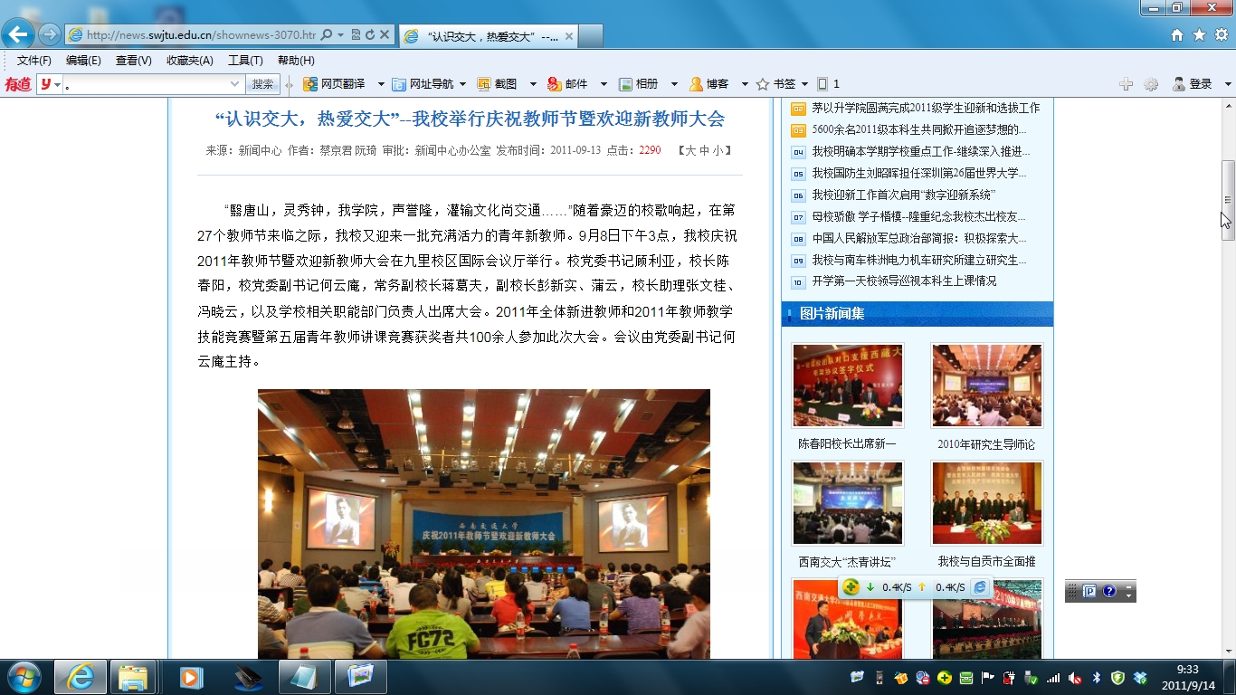Click the 陈春阳校长出席 photo thumbnail
Viewport: 1236px width, 695px height.
[848, 385]
